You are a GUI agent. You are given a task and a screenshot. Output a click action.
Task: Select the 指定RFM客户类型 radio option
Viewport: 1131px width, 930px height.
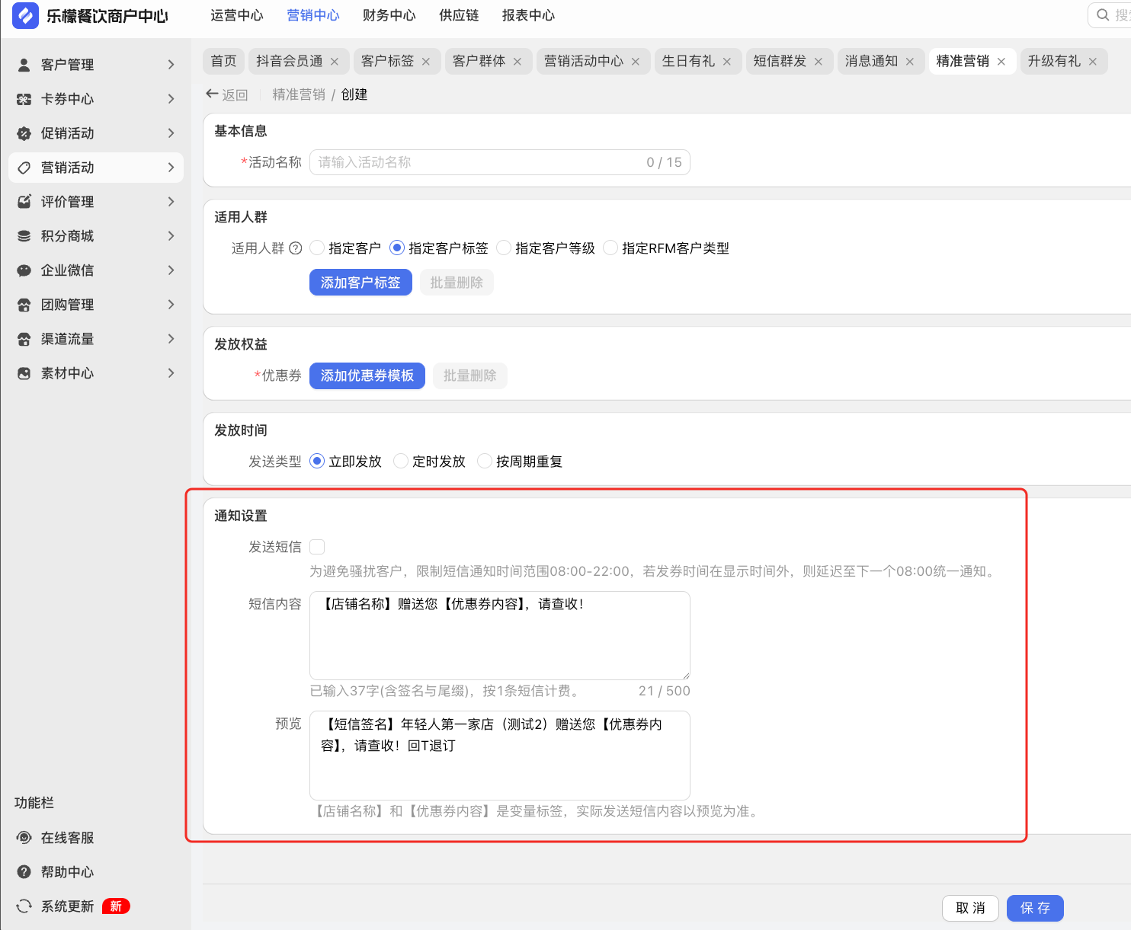click(610, 248)
